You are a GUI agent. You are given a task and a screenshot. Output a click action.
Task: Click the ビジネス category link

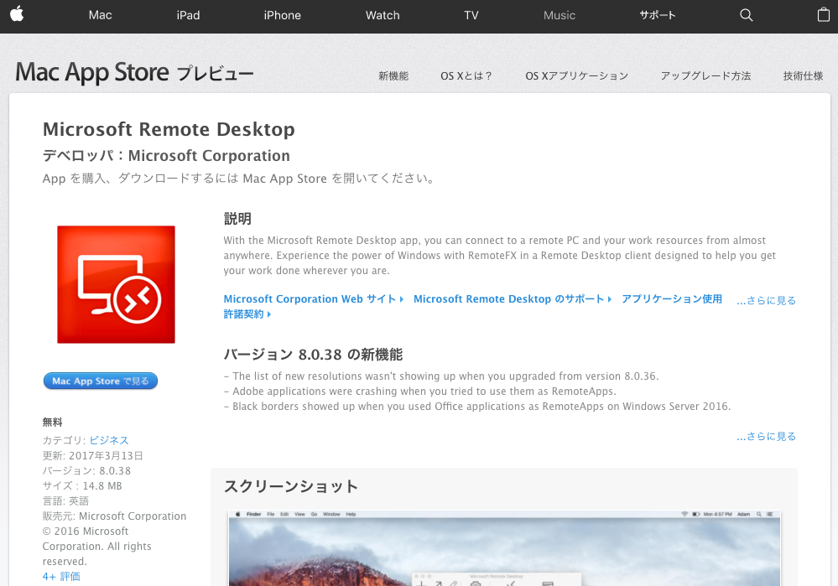tap(109, 440)
